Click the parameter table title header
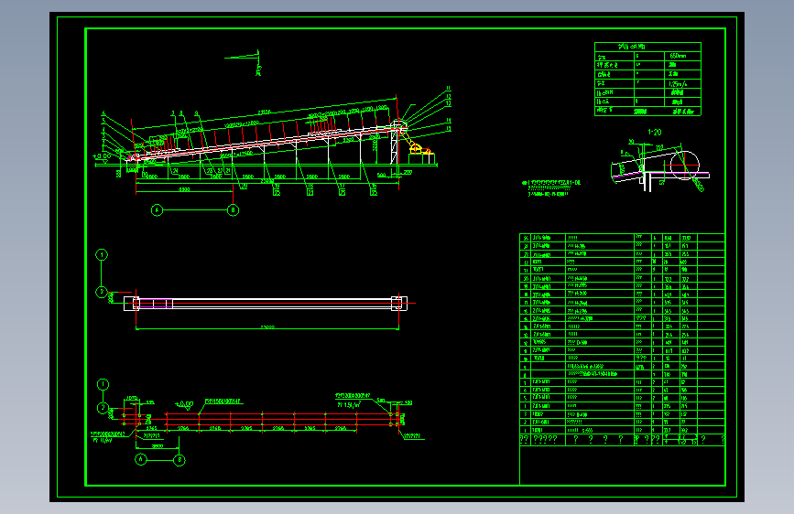Image resolution: width=794 pixels, height=514 pixels. tap(647, 47)
